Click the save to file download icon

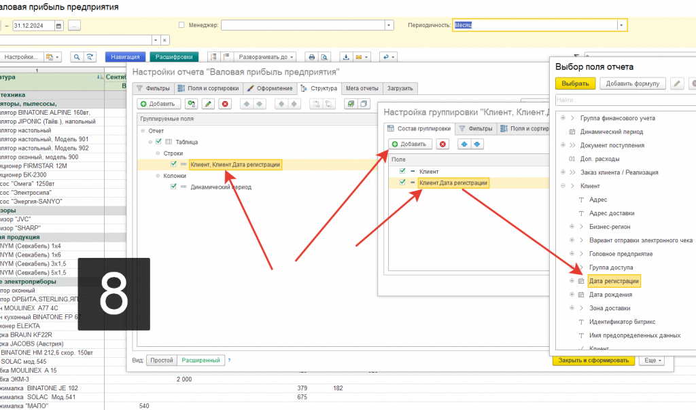coord(346,57)
